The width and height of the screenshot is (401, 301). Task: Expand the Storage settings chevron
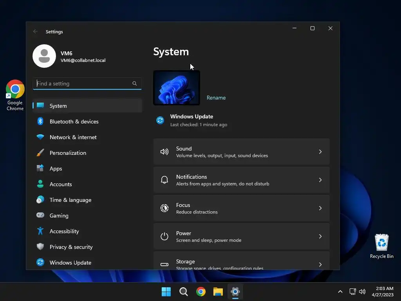(320, 265)
